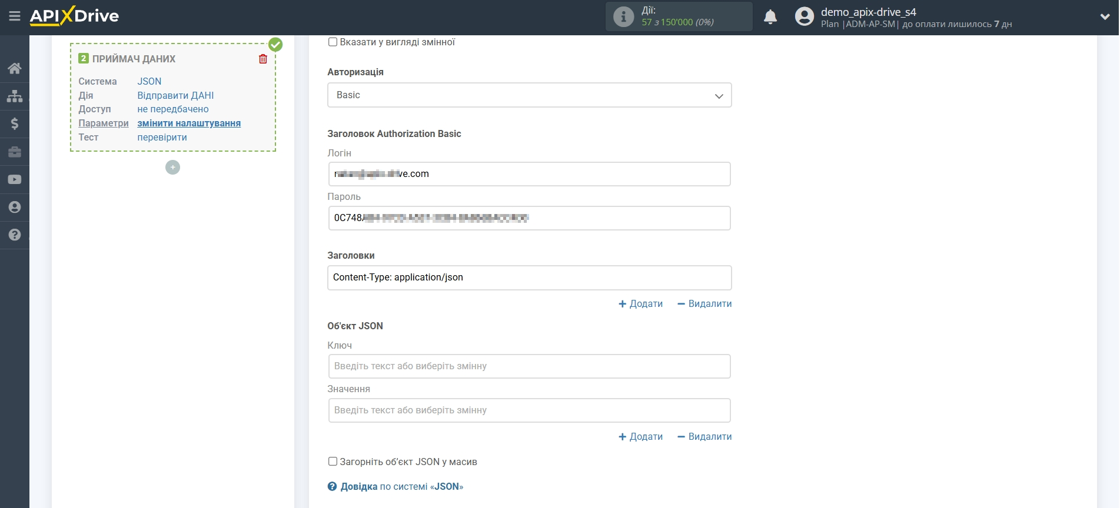Click the demo_apix-drive_s4 username

[868, 12]
